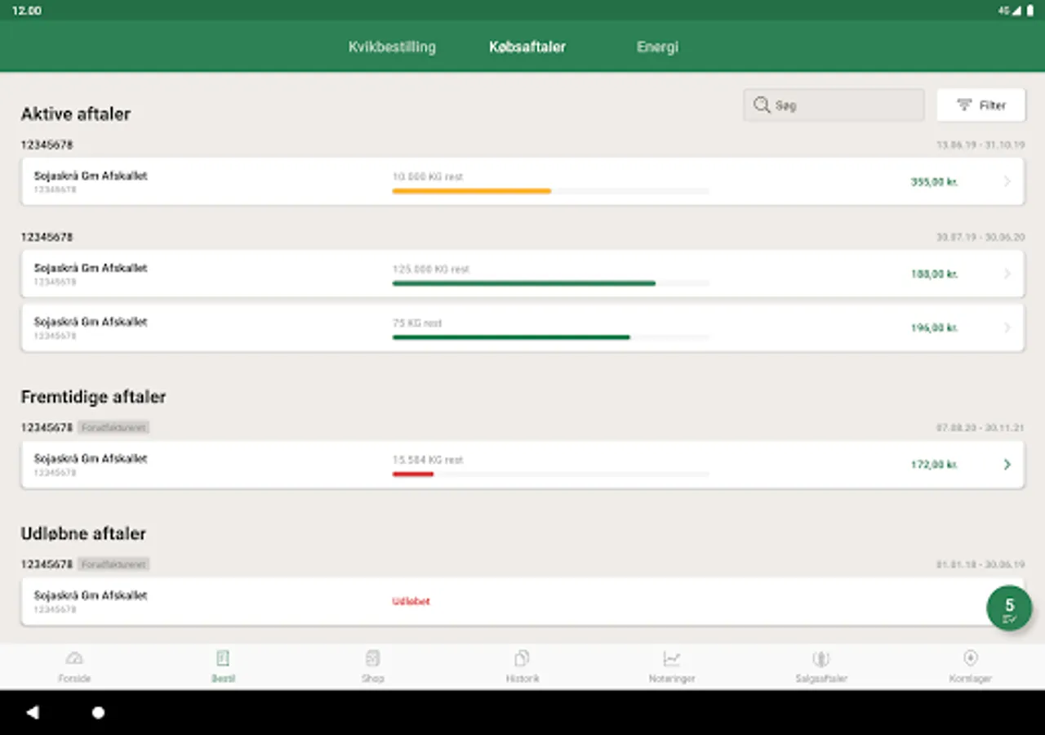The width and height of the screenshot is (1045, 735).
Task: Switch to the Energi tab
Action: (x=657, y=47)
